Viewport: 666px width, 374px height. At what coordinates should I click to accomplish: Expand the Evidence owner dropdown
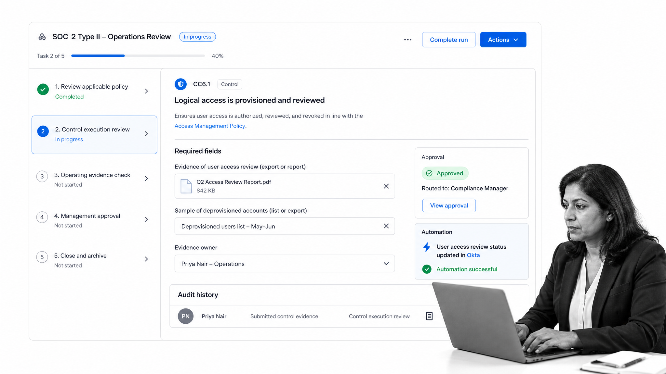[x=285, y=264]
